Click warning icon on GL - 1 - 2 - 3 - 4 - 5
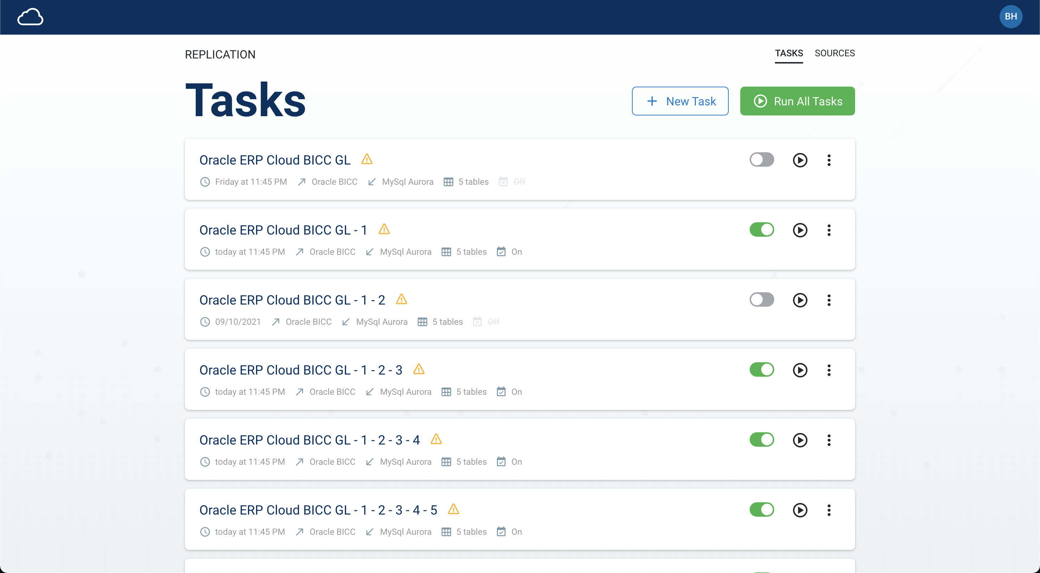 point(454,509)
